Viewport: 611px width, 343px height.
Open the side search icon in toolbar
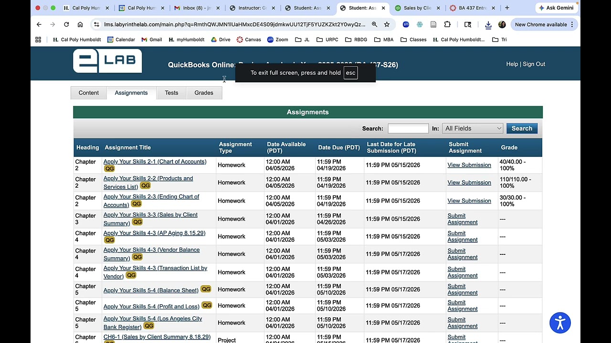click(468, 24)
